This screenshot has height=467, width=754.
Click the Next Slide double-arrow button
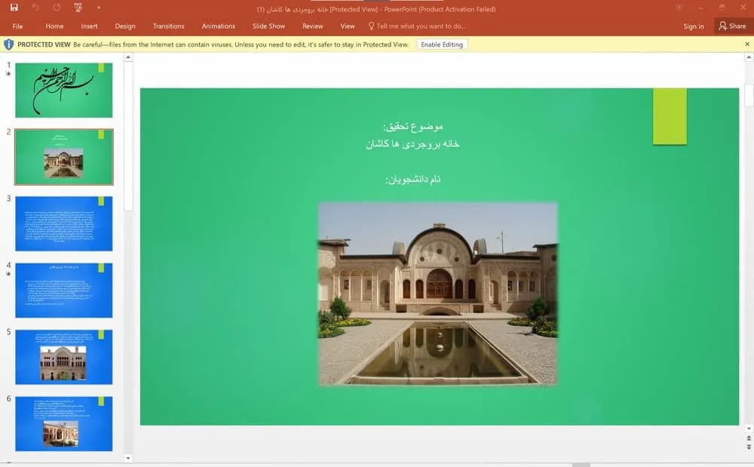pos(749,447)
